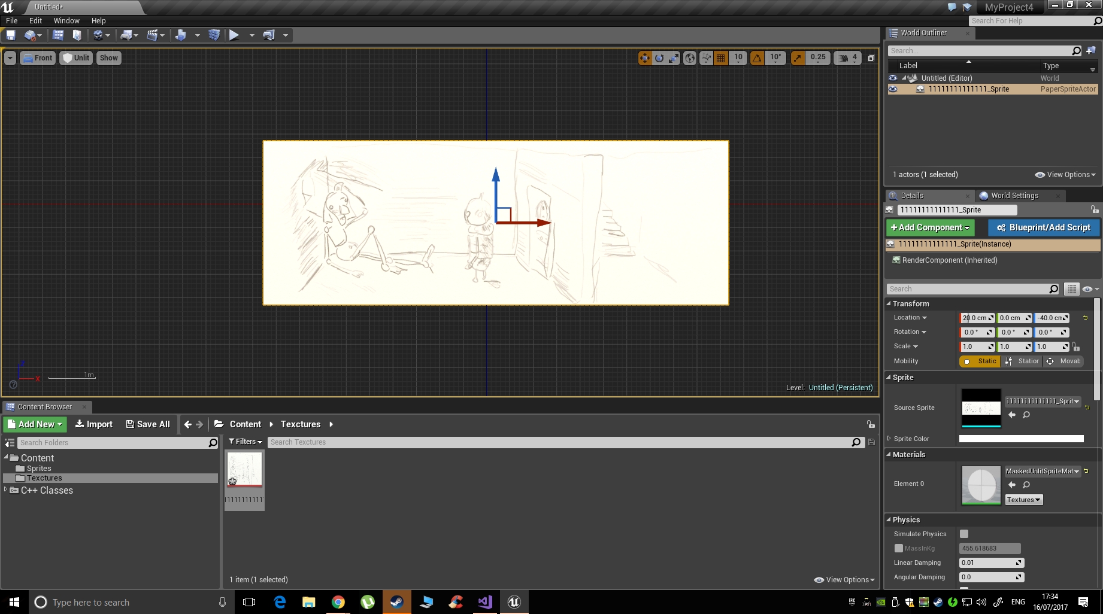Viewport: 1103px width, 614px height.
Task: Click browse-to-asset magnifier under Source Sprite
Action: coord(1026,415)
